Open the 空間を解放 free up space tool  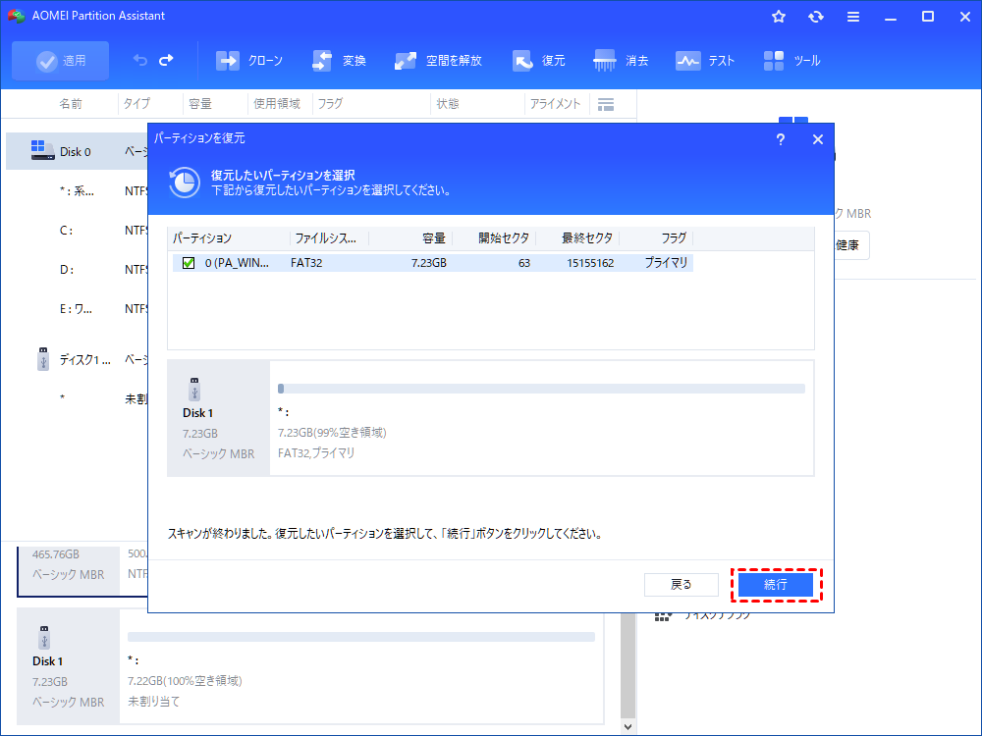coord(438,61)
